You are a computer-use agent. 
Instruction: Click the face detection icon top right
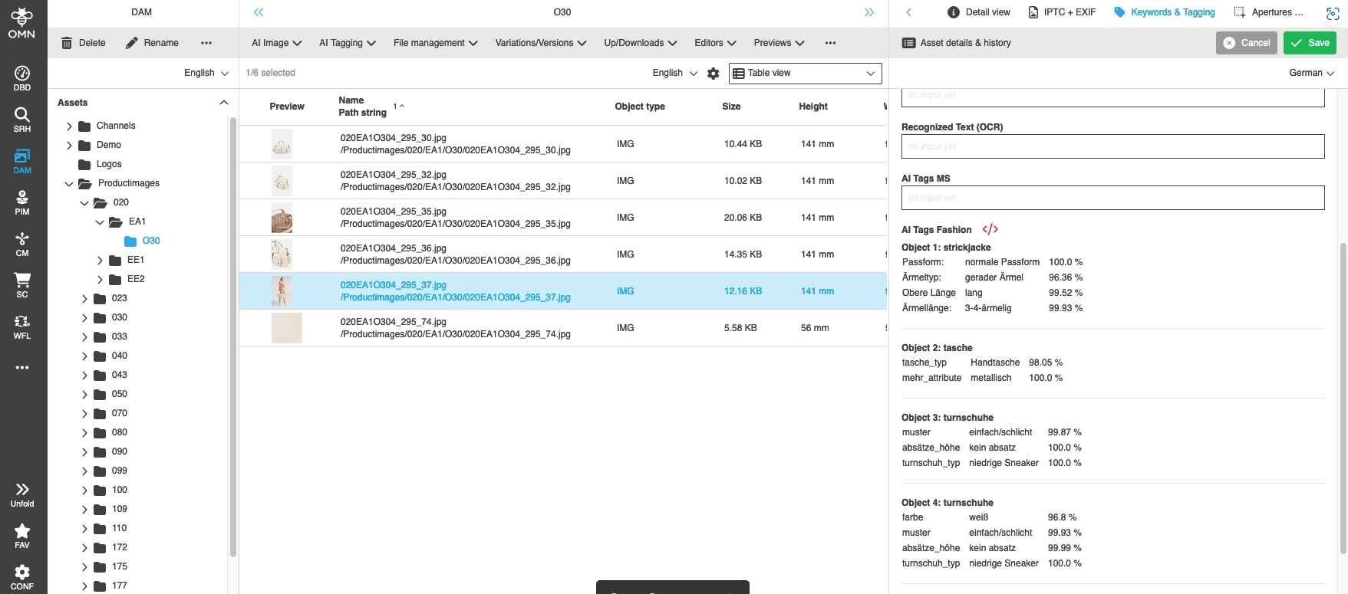pos(1332,12)
